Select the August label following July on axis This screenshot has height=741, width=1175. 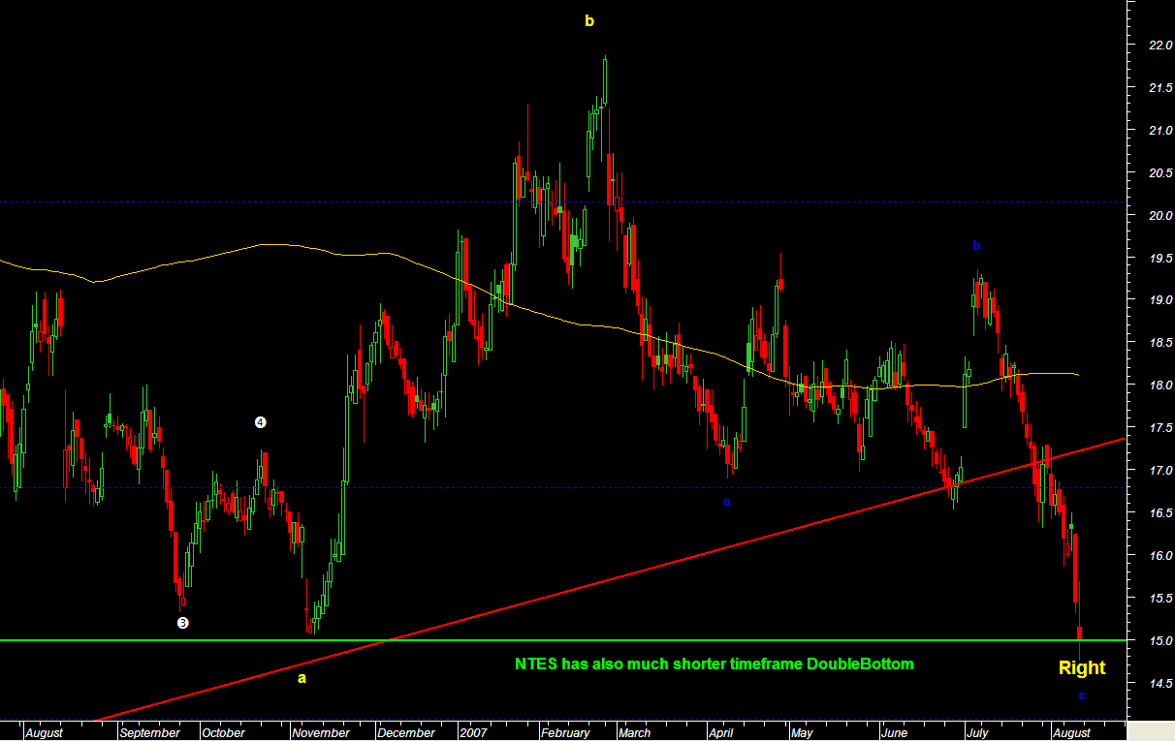1070,733
